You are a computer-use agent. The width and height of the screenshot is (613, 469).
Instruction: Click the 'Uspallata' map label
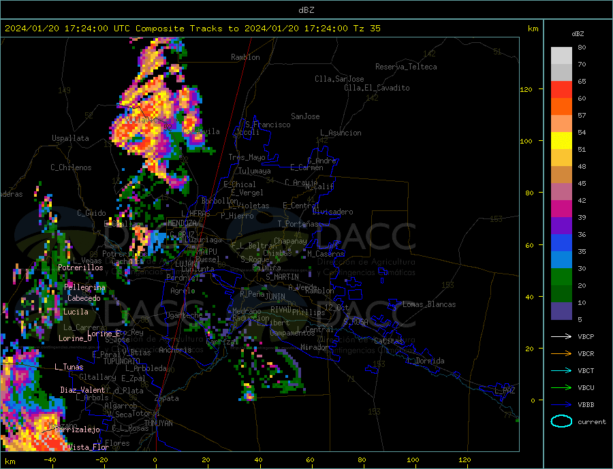[x=70, y=138]
